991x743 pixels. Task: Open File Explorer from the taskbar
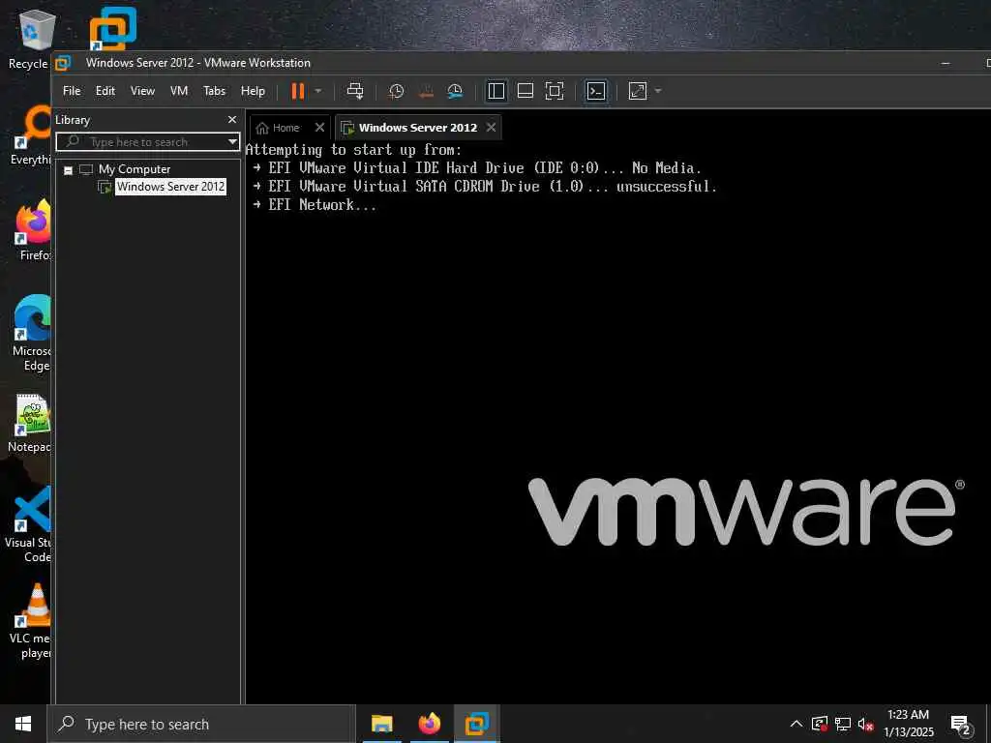pyautogui.click(x=381, y=724)
